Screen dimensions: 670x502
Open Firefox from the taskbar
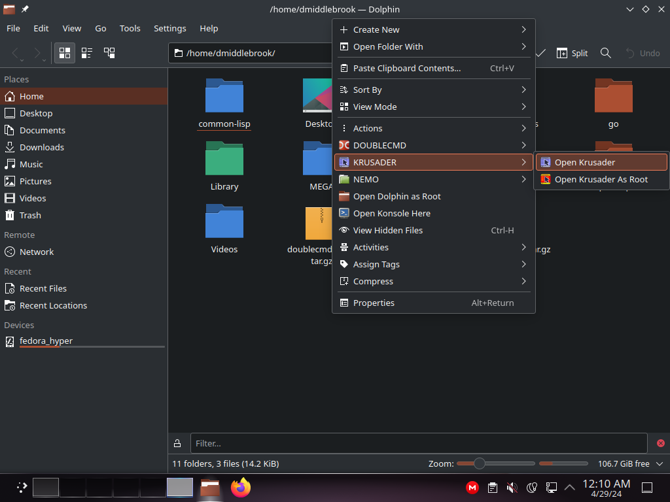241,488
